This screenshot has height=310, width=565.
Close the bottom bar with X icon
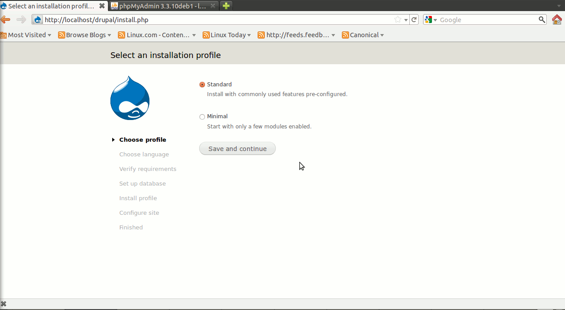tap(4, 304)
